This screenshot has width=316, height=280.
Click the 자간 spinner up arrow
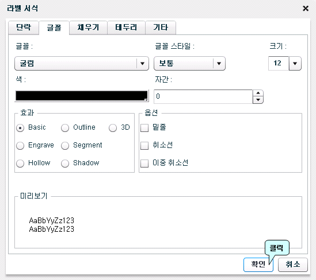click(258, 93)
